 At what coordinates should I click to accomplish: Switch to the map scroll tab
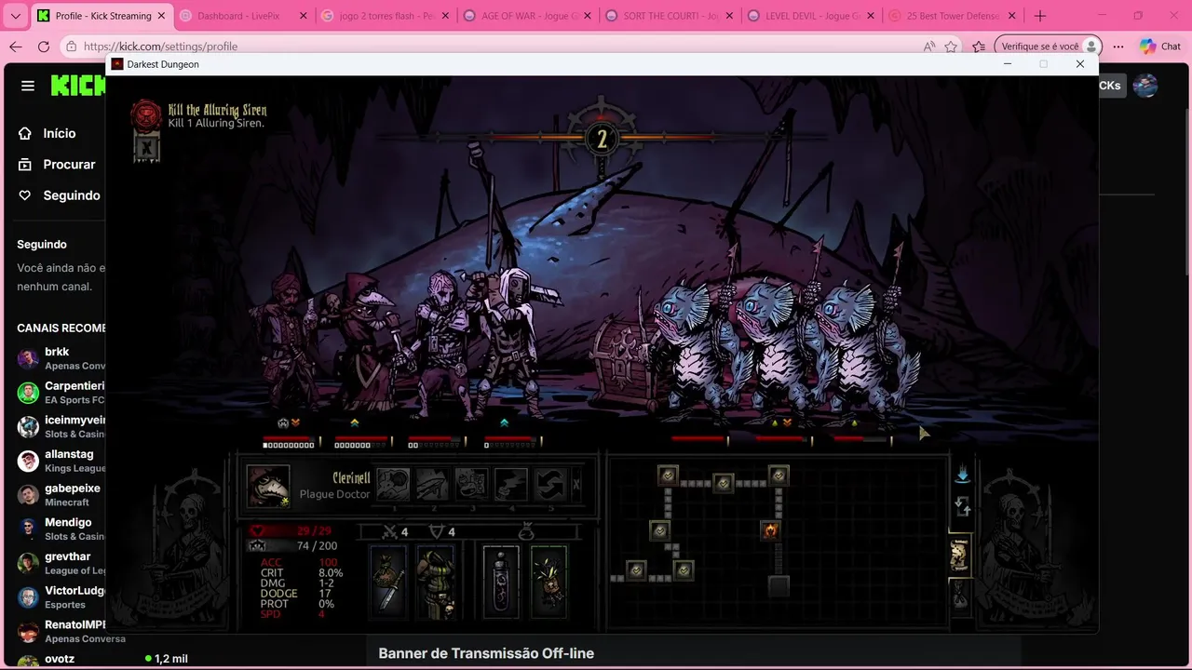tap(959, 556)
